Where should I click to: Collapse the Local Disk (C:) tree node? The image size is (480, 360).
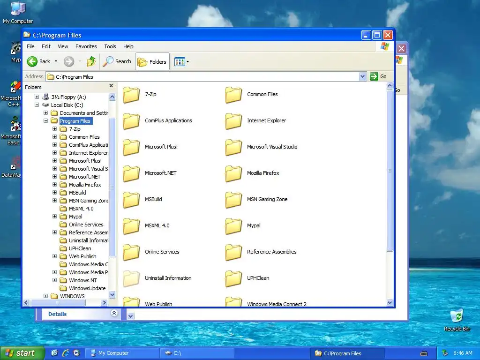(x=37, y=105)
